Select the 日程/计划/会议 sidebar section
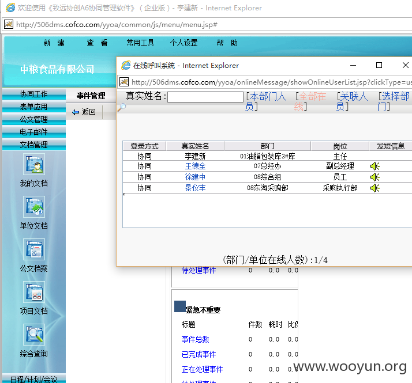The image size is (412, 383). pyautogui.click(x=34, y=379)
